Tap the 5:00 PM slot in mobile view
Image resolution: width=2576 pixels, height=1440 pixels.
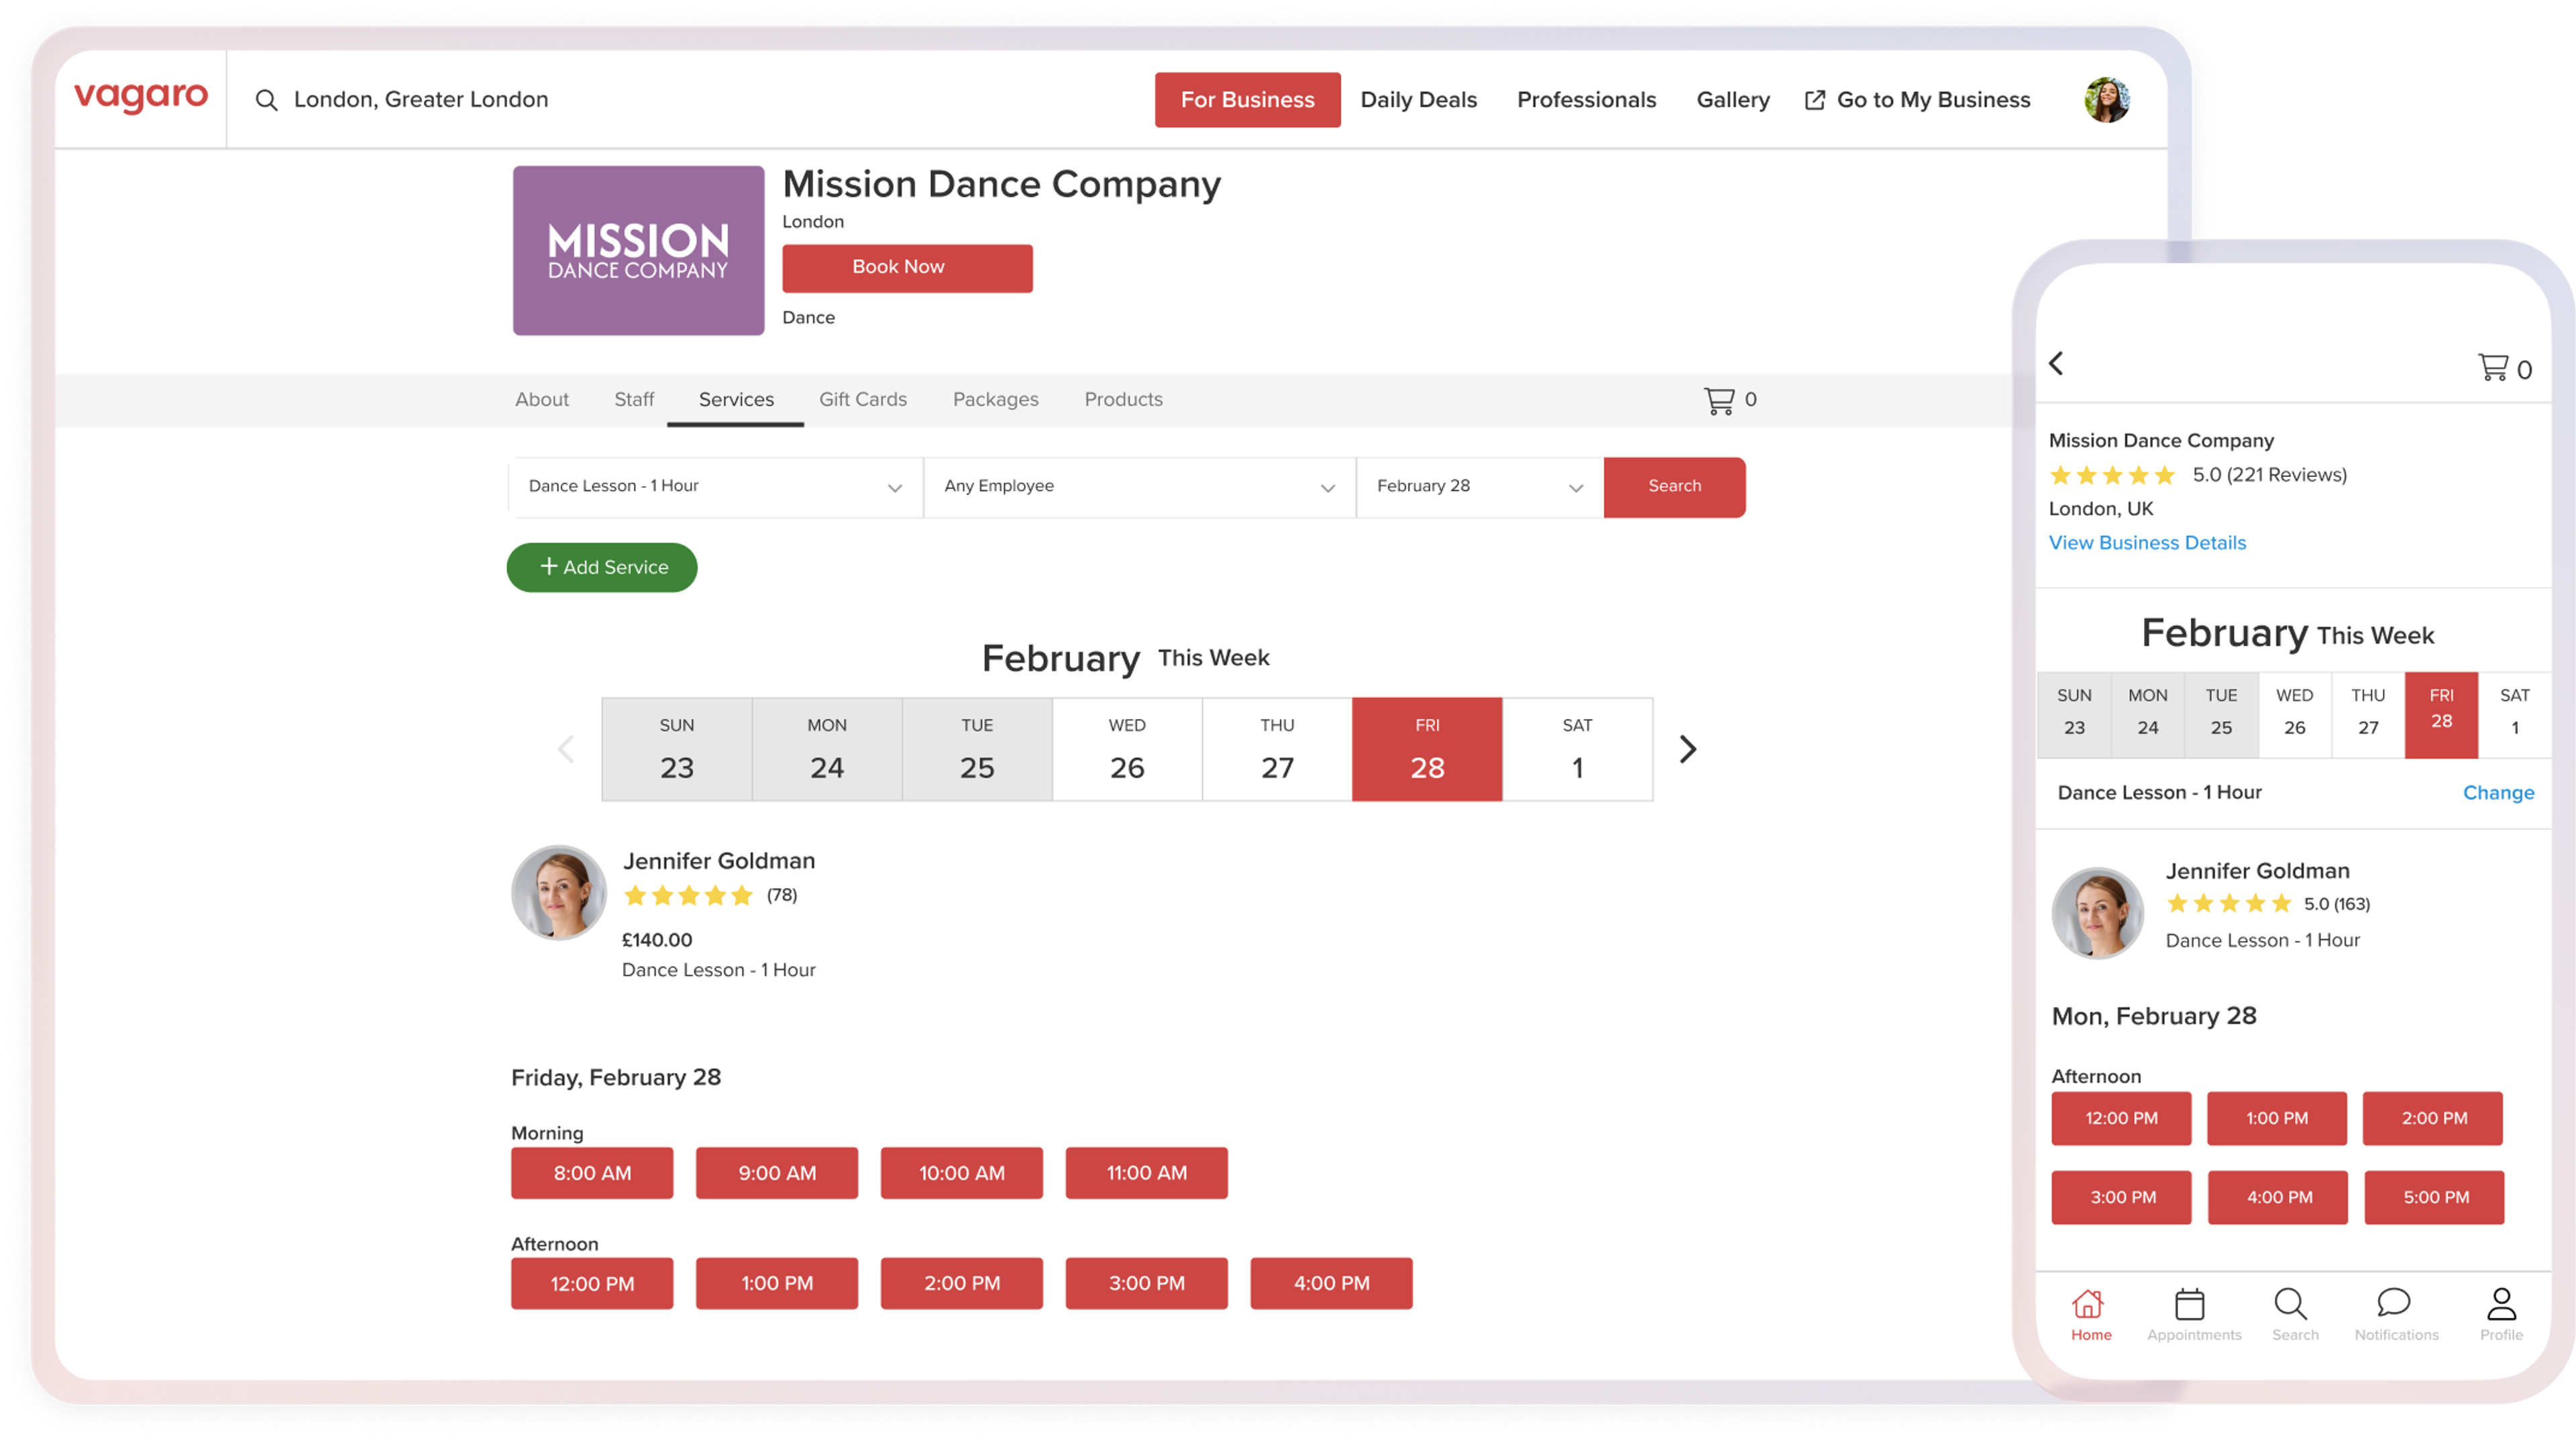pyautogui.click(x=2434, y=1198)
